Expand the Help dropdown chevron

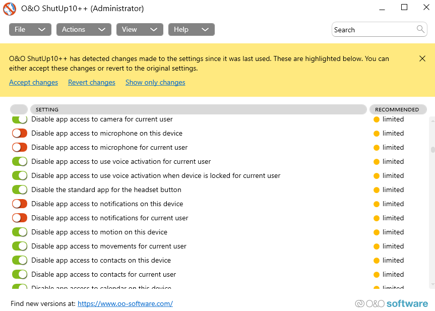pos(205,29)
